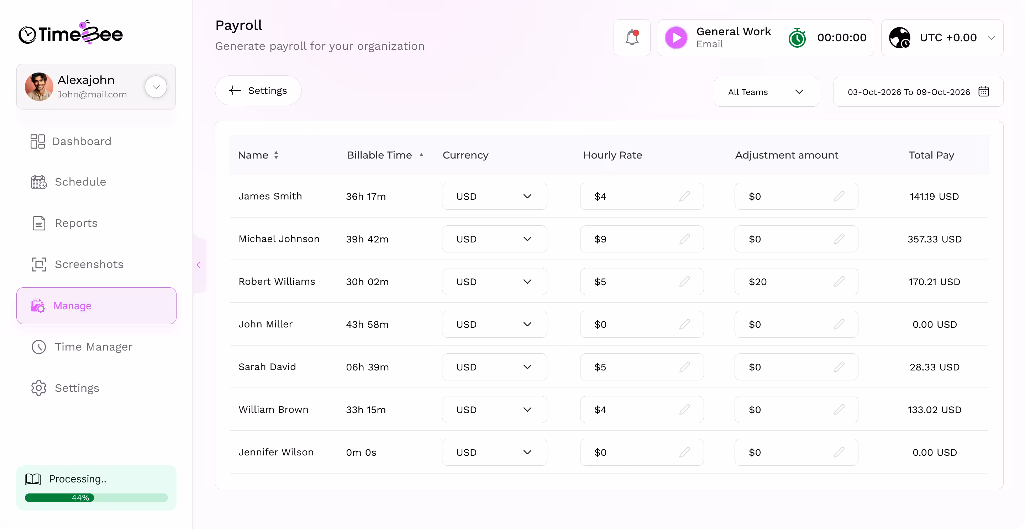
Task: Open Settings in sidebar menu
Action: (x=65, y=388)
